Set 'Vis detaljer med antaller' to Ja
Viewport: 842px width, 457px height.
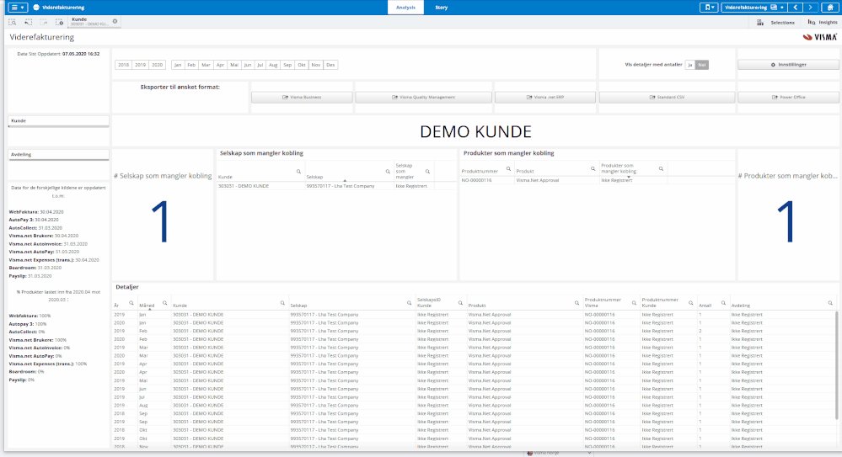(x=689, y=64)
